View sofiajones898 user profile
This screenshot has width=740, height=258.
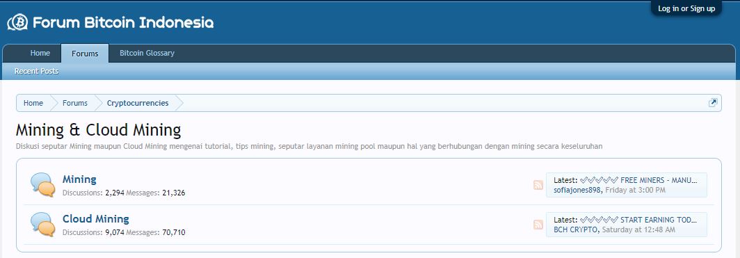[577, 190]
